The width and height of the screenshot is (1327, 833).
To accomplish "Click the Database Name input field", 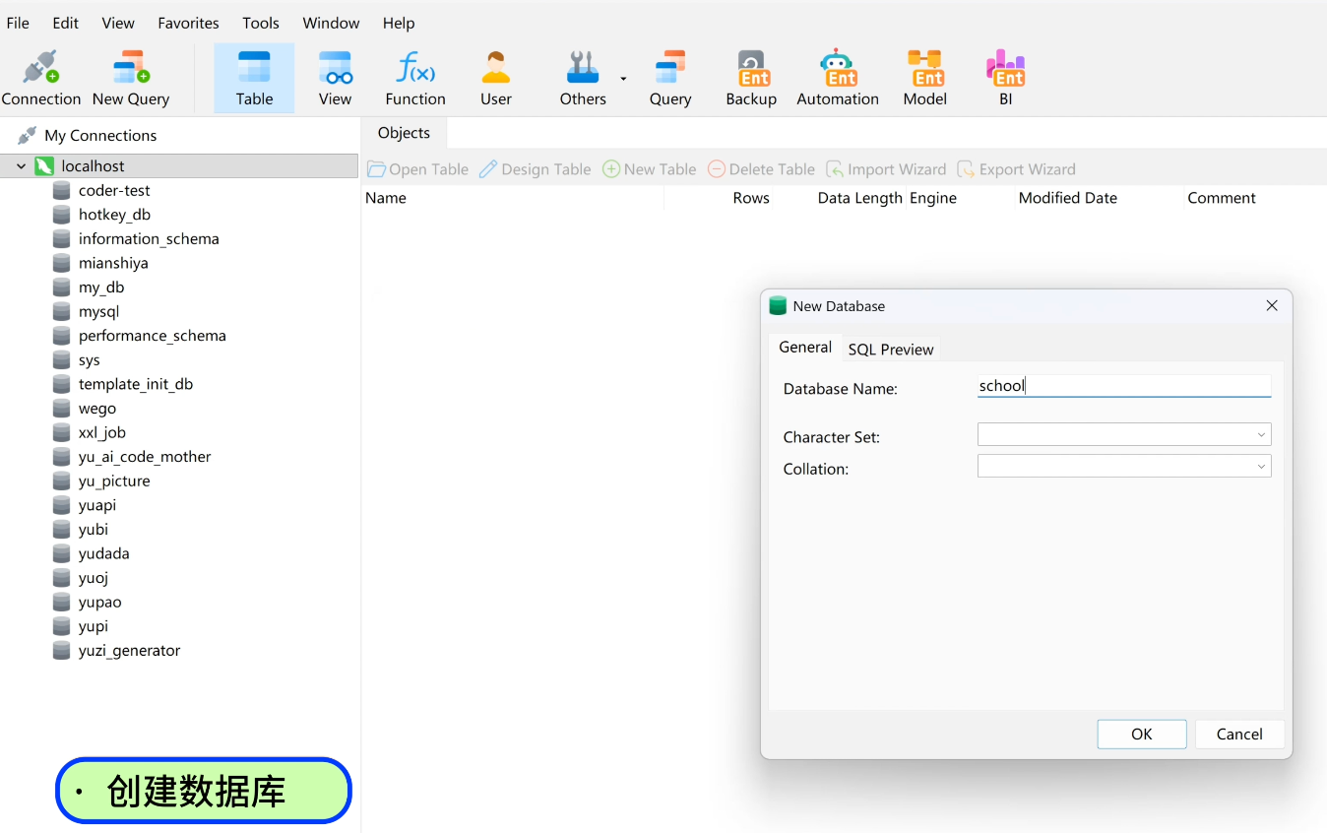I will 1123,386.
